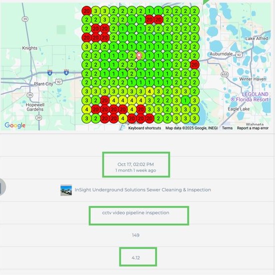The width and height of the screenshot is (275, 275).
Task: Click the Plant City map label
Action: [43, 84]
